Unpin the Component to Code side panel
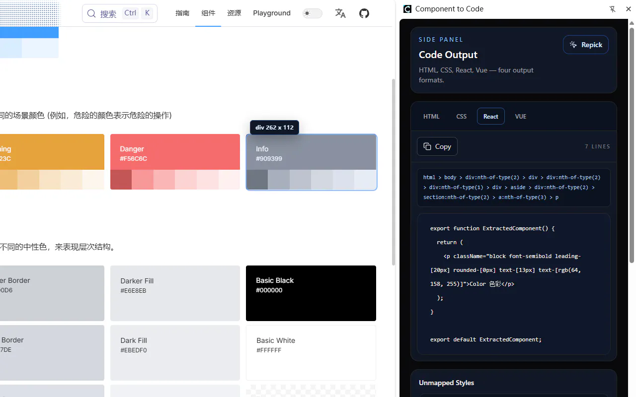 612,9
